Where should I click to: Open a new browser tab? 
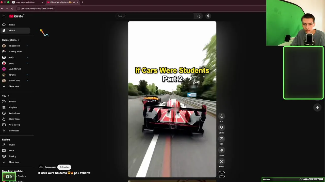(x=83, y=2)
